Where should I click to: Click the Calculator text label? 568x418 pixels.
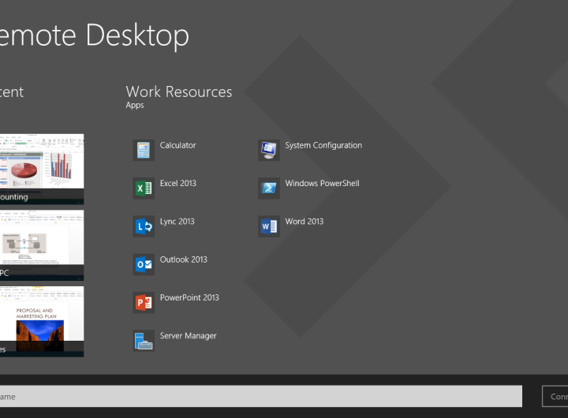point(177,145)
